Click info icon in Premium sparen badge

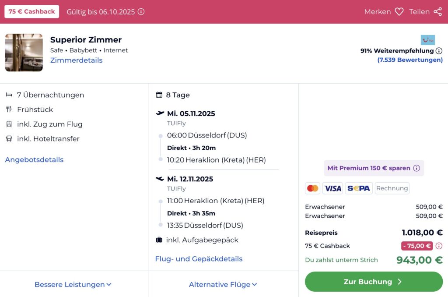point(416,168)
